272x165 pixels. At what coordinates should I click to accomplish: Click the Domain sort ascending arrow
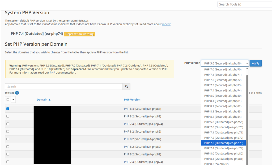point(49,100)
